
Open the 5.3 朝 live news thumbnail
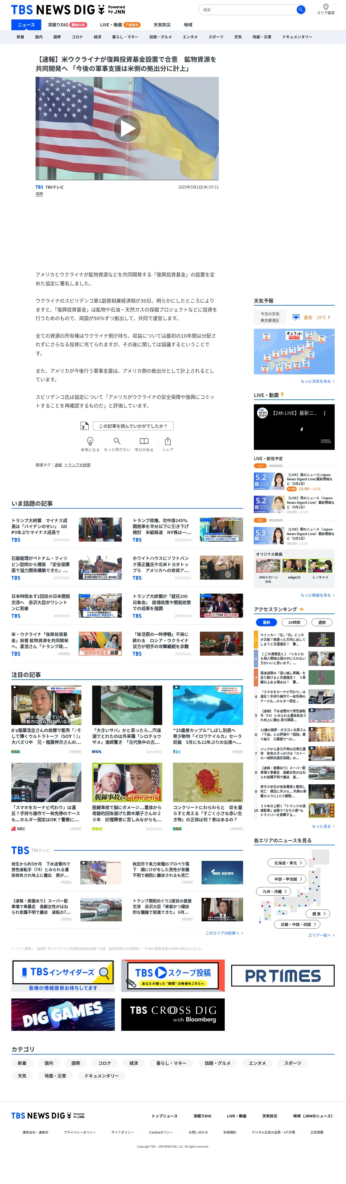[269, 535]
